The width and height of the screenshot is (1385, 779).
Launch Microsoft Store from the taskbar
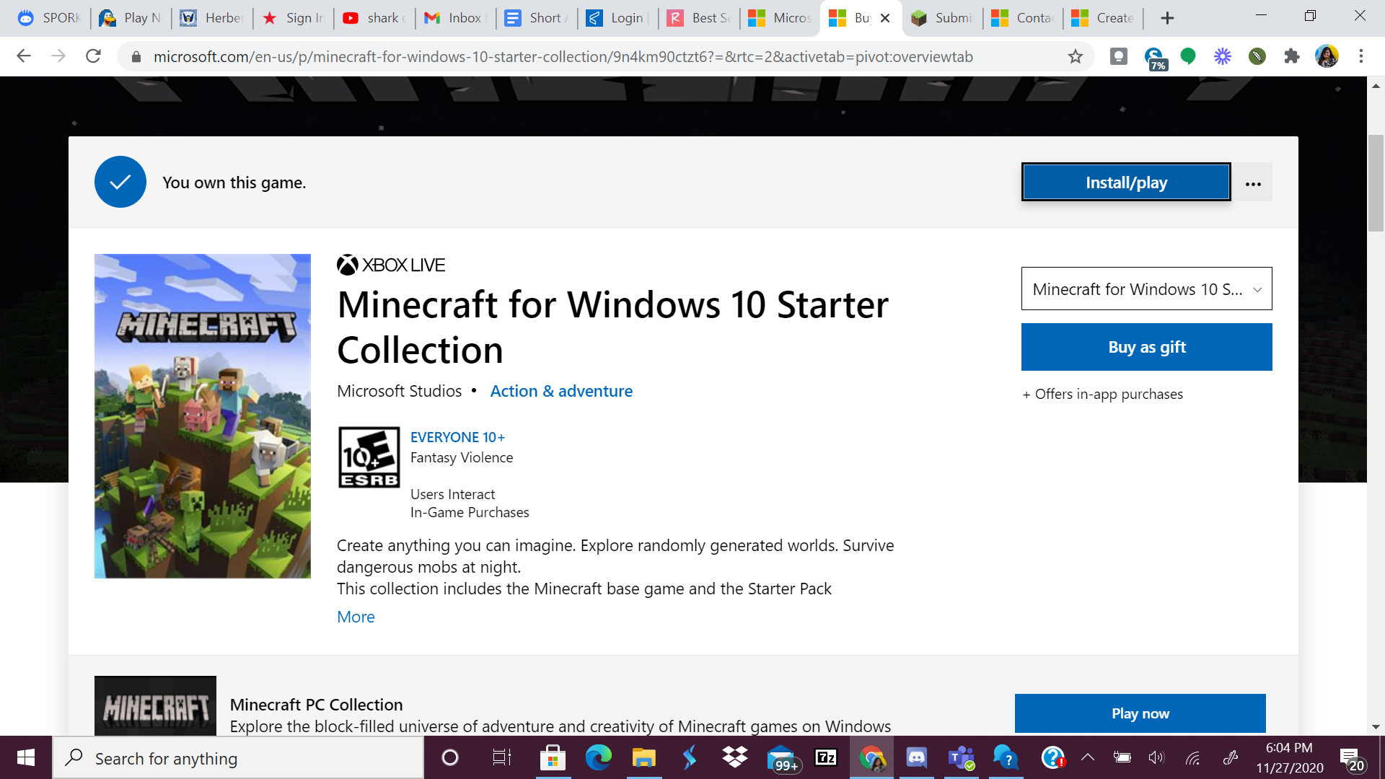553,757
